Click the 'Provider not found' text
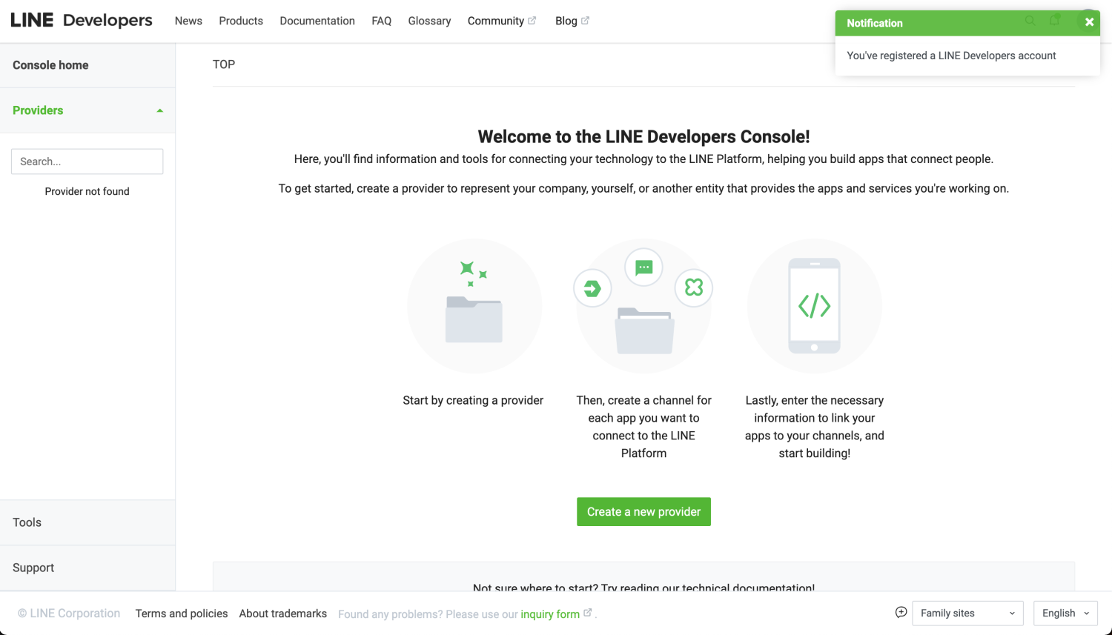Viewport: 1112px width, 635px height. 87,191
